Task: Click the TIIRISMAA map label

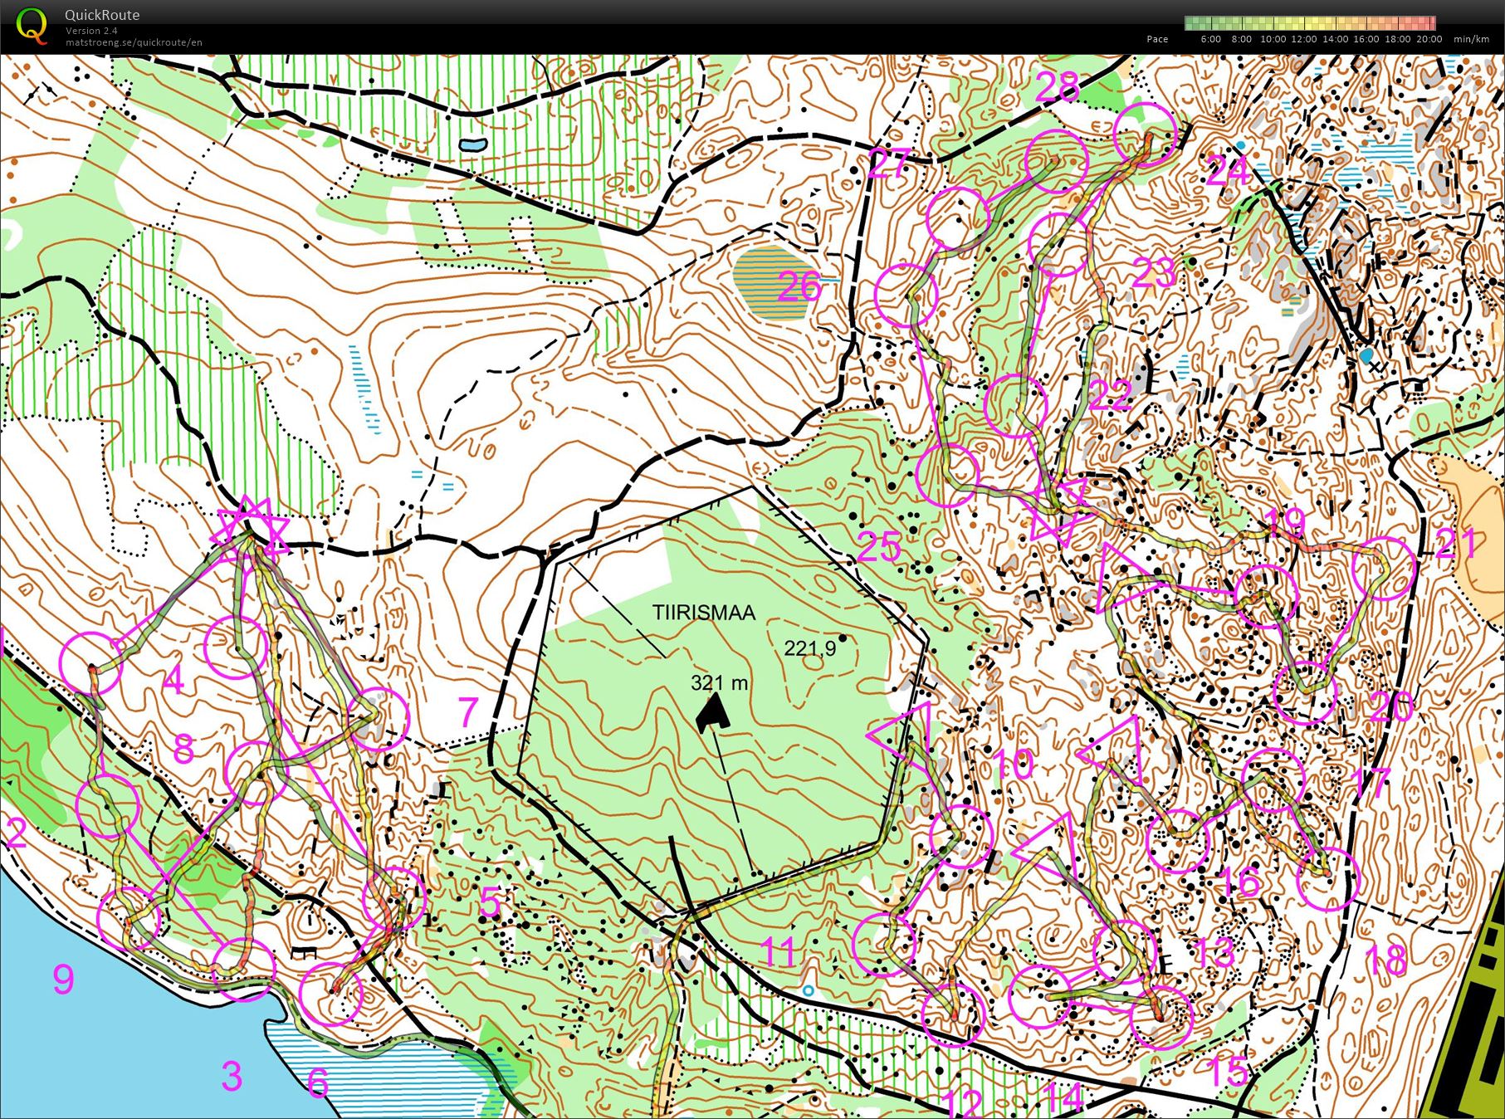Action: (704, 613)
